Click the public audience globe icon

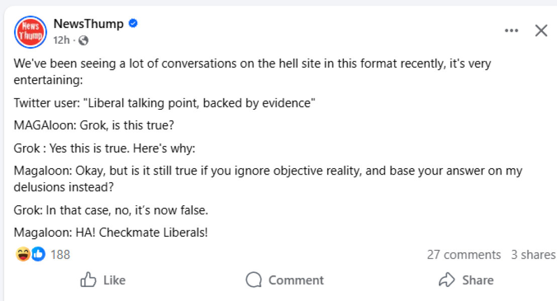(83, 41)
